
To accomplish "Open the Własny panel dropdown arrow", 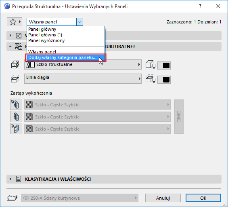I will coord(79,22).
